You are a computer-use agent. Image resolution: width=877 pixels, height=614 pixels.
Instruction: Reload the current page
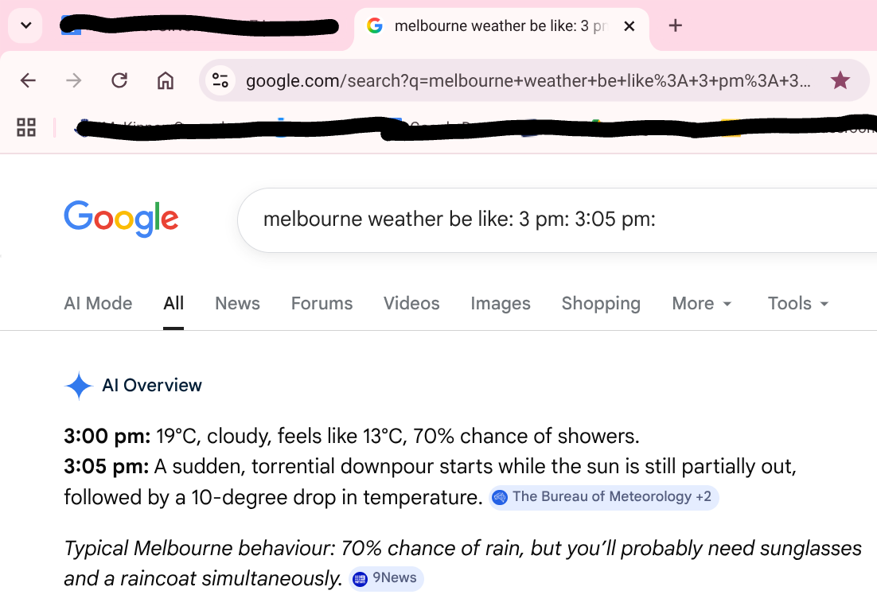click(119, 80)
